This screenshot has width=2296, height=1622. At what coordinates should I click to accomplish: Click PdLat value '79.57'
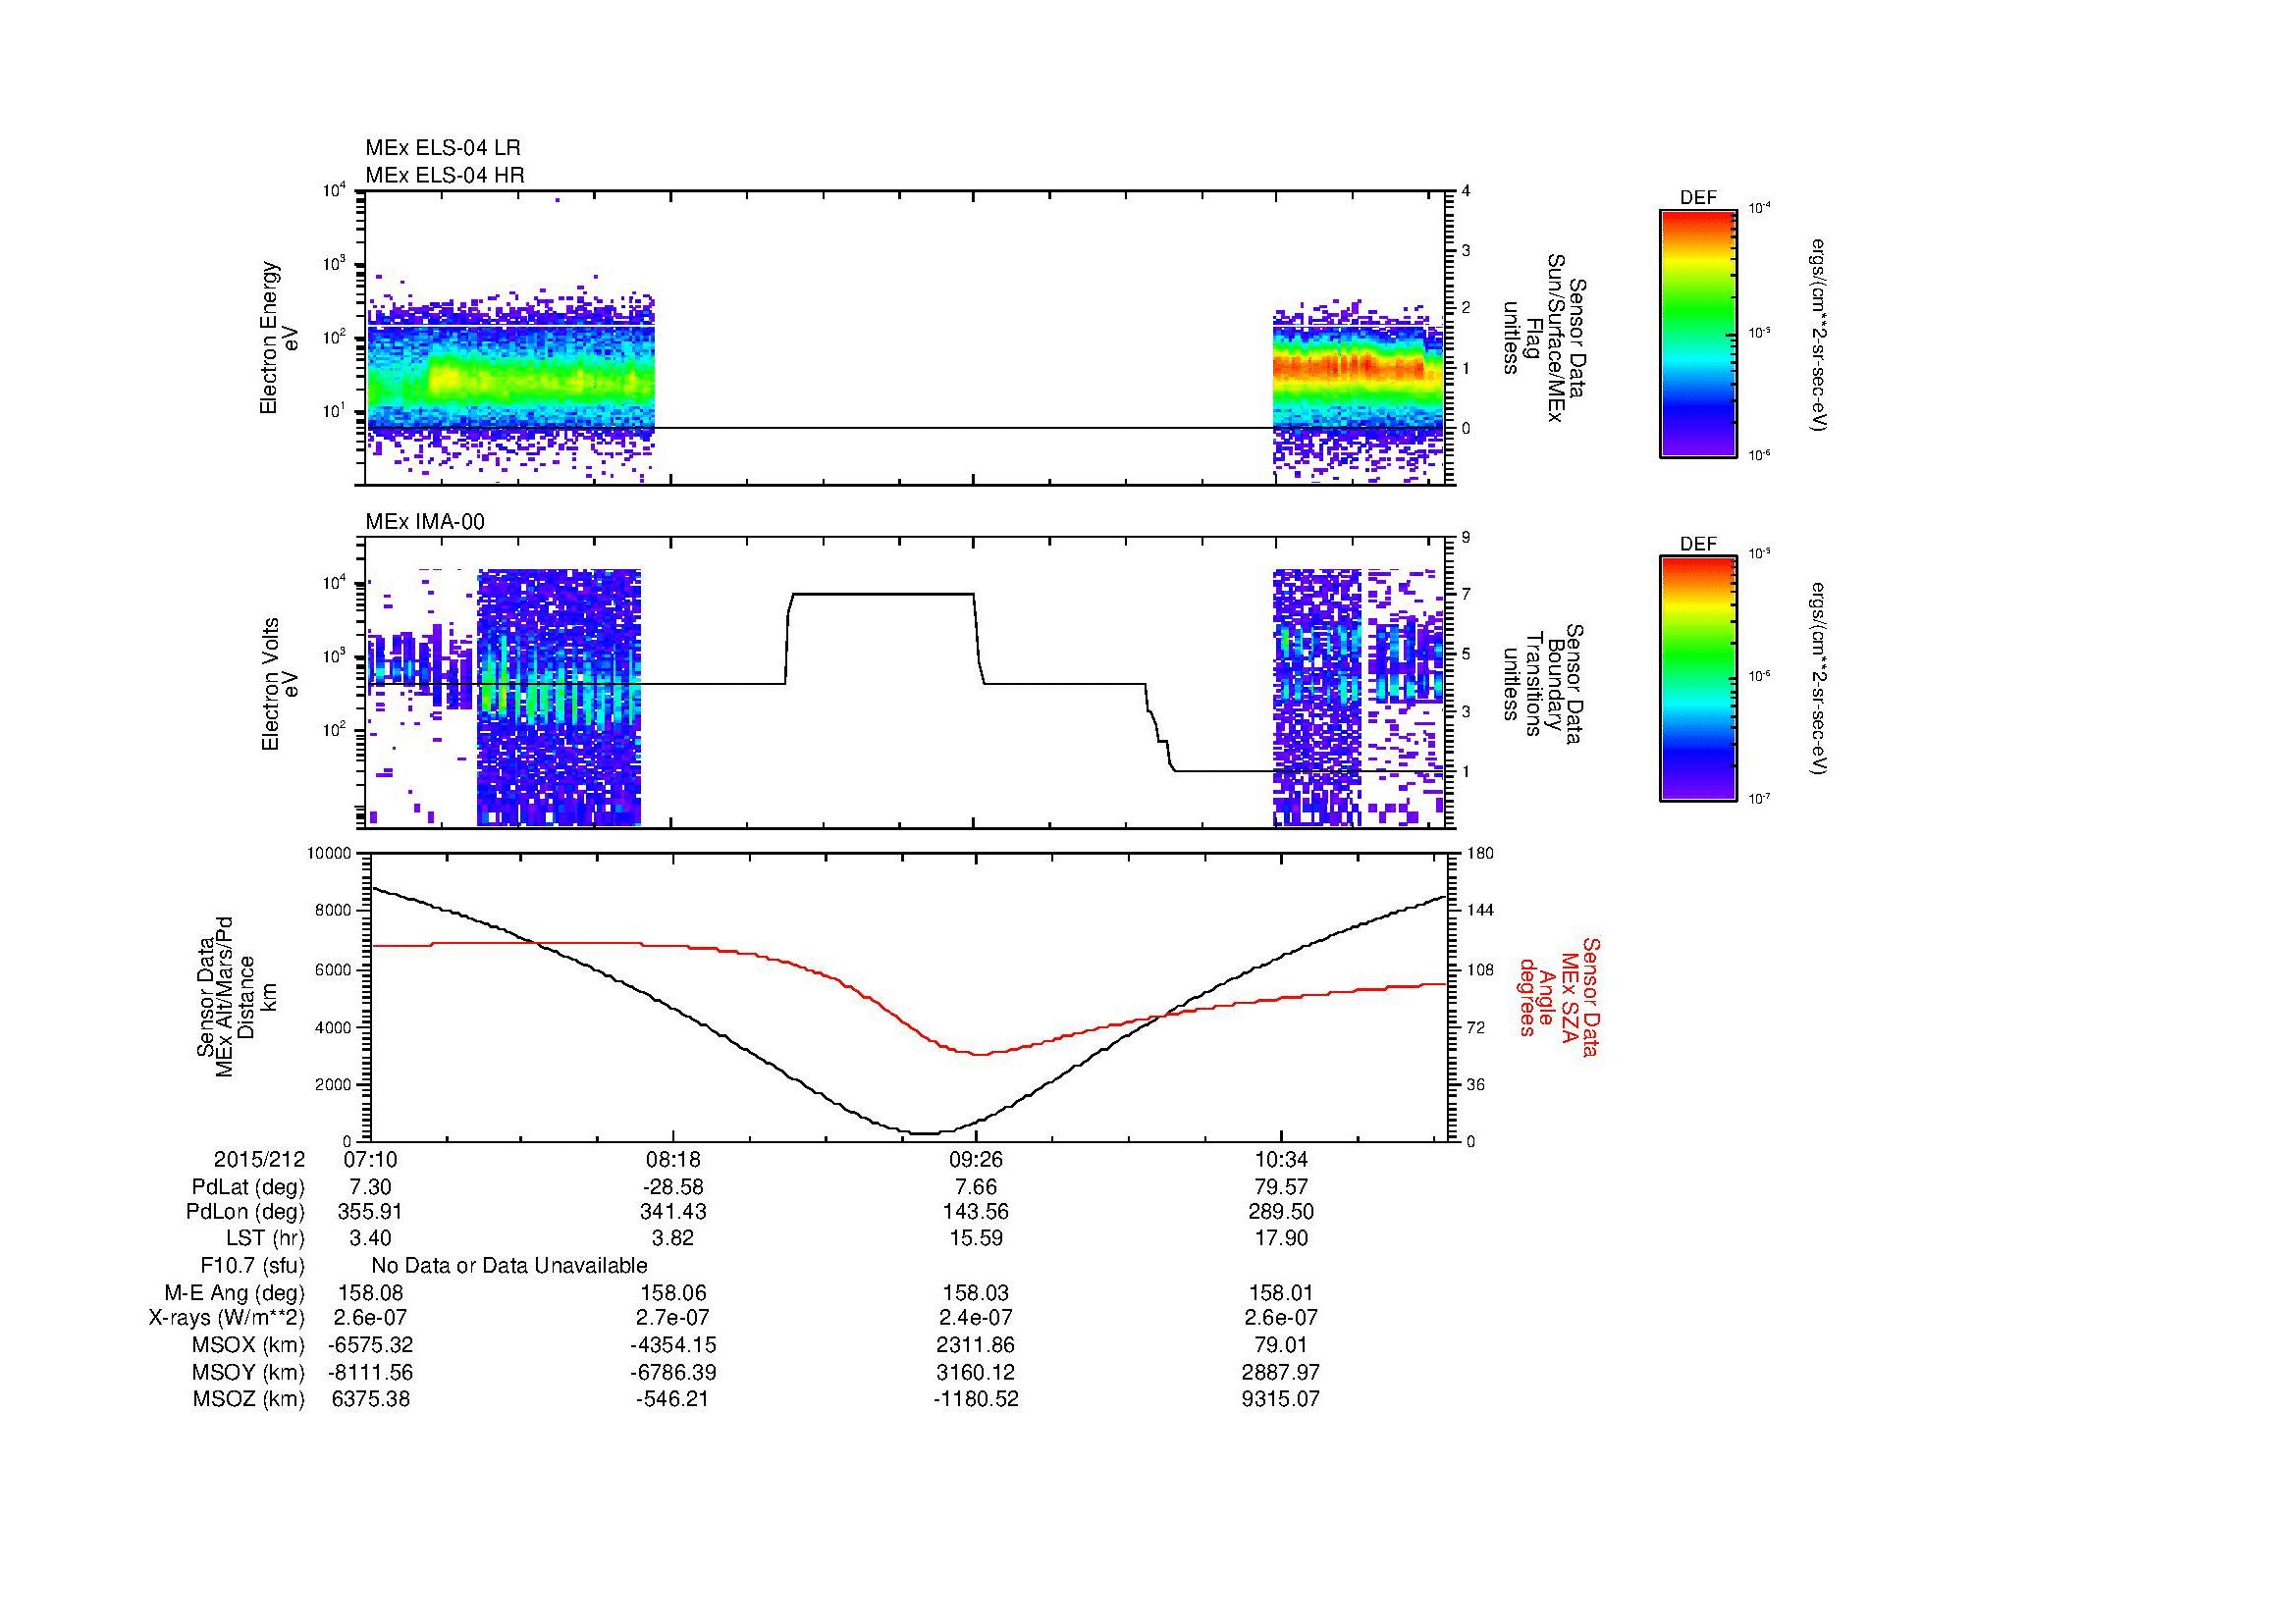1280,1187
